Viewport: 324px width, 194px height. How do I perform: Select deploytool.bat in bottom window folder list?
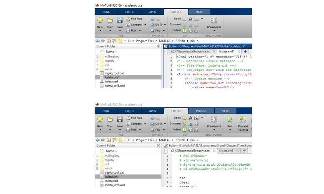(114, 172)
